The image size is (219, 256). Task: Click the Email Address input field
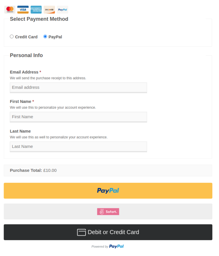pos(78,87)
